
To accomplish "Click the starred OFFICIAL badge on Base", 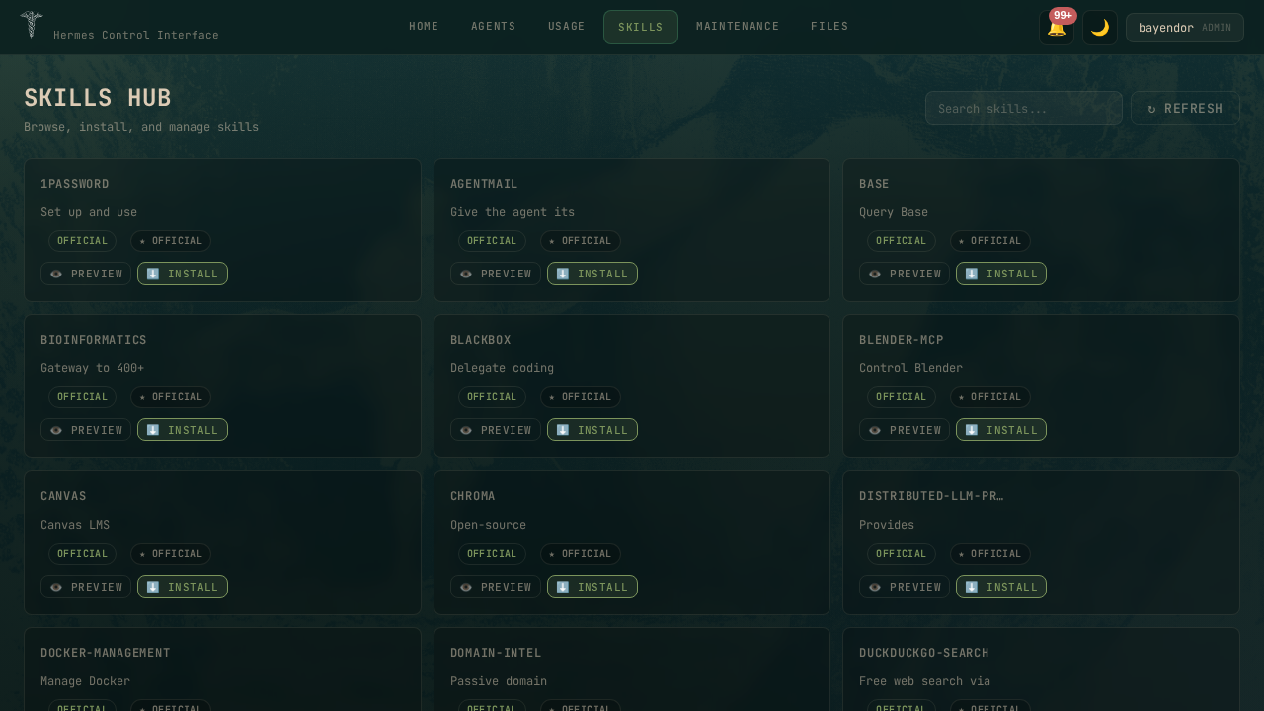I will coord(990,241).
